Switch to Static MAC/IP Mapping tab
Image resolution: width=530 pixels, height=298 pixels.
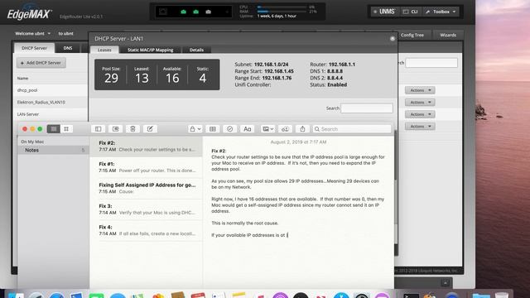coord(150,50)
